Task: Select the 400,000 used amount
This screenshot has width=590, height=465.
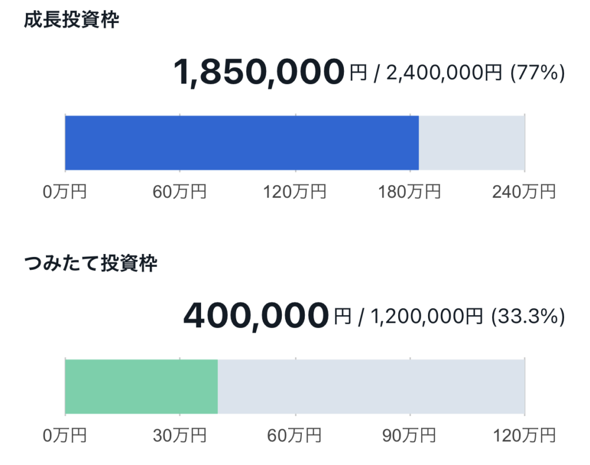Action: (256, 316)
